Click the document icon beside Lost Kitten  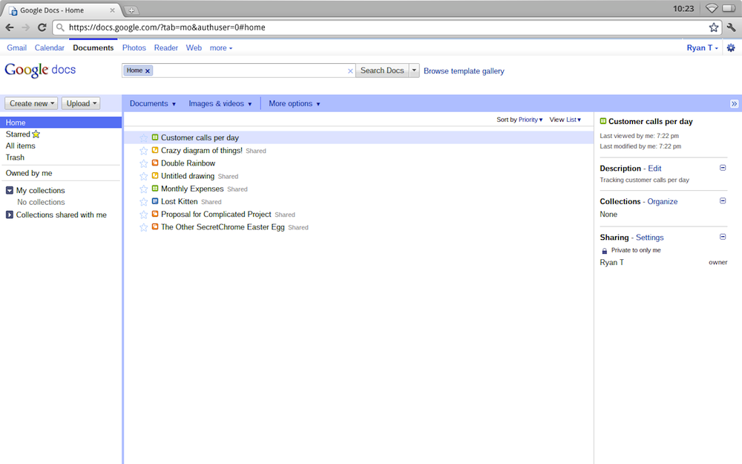click(155, 201)
